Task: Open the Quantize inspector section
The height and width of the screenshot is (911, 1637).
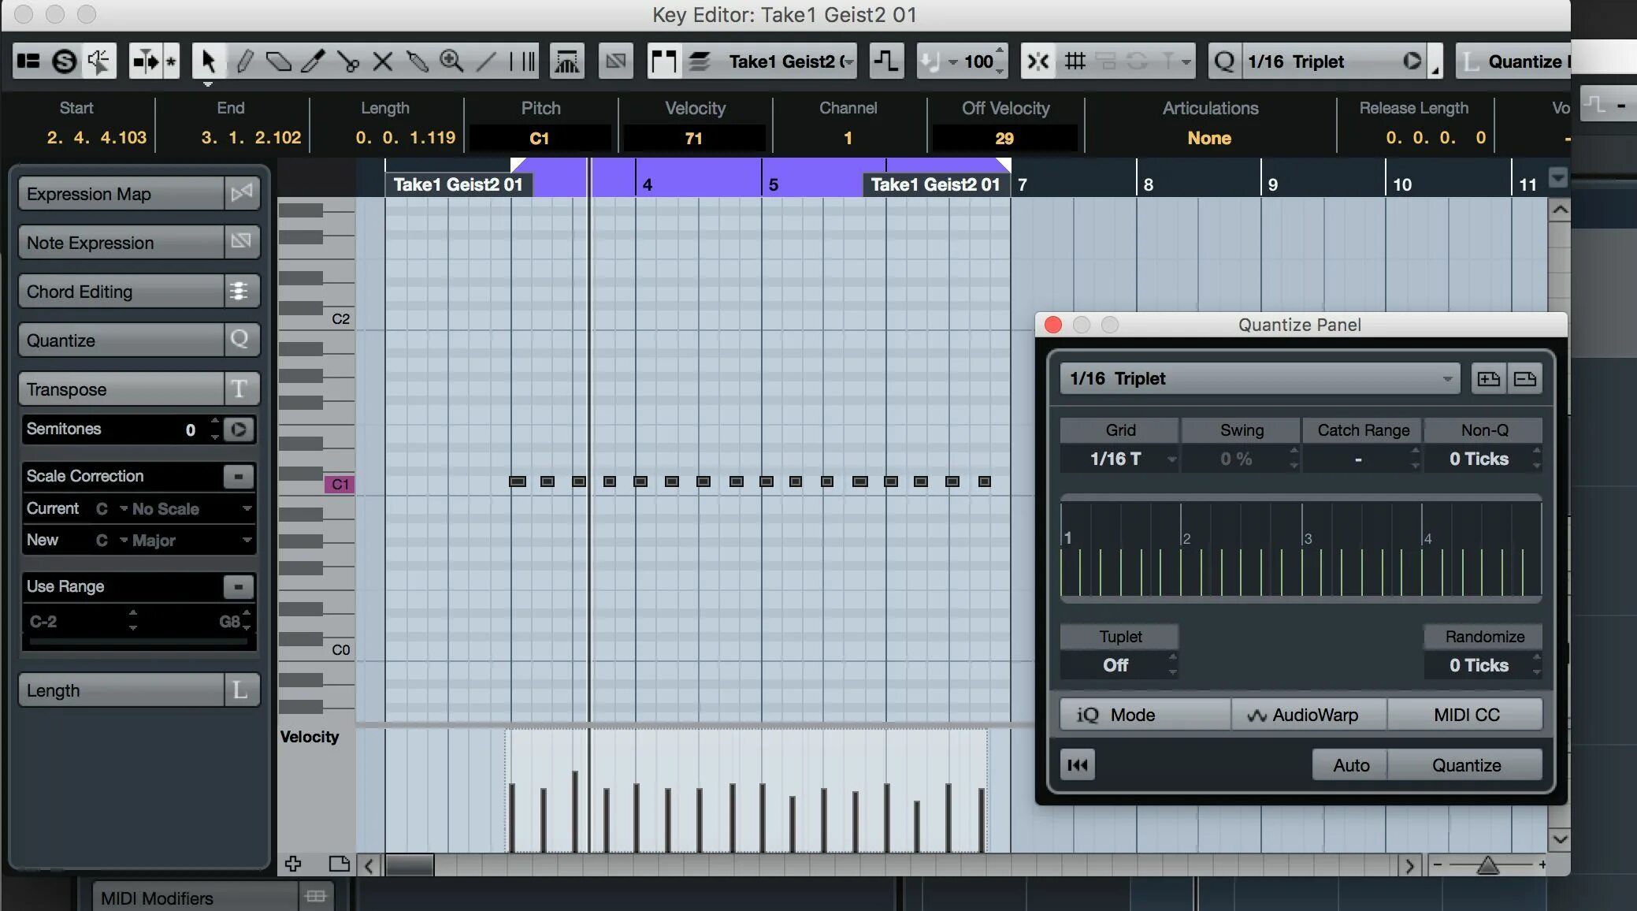Action: [x=139, y=340]
